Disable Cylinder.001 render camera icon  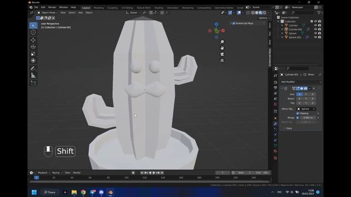click(x=320, y=29)
